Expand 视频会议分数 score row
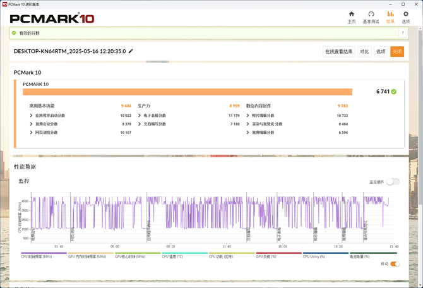The image size is (423, 288). pos(32,124)
